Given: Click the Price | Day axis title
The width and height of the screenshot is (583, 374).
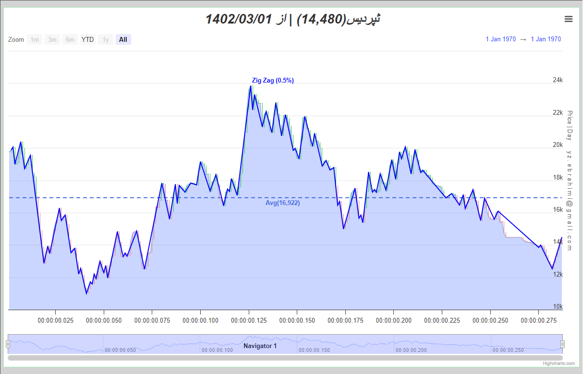Looking at the screenshot, I should pos(570,125).
